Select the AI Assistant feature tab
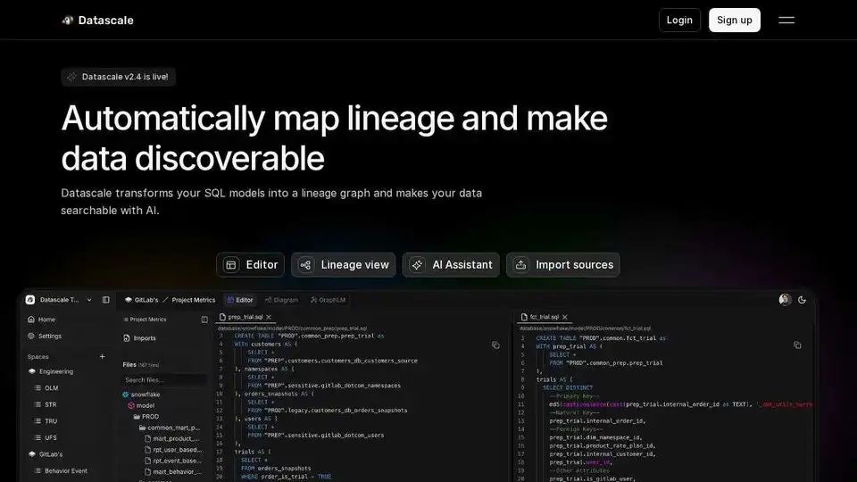Image resolution: width=857 pixels, height=482 pixels. pyautogui.click(x=451, y=265)
